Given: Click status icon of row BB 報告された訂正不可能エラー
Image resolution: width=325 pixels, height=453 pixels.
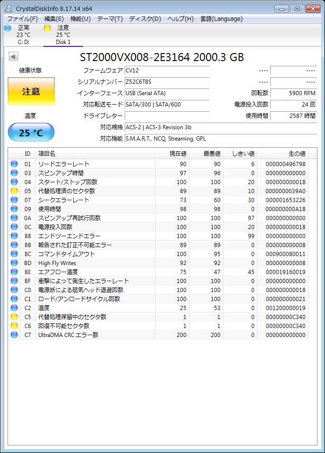Looking at the screenshot, I should coord(14,245).
